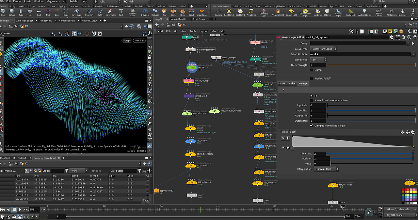This screenshot has height=220, width=418.
Task: Click the Sky Light shelf tool
Action: [317, 12]
